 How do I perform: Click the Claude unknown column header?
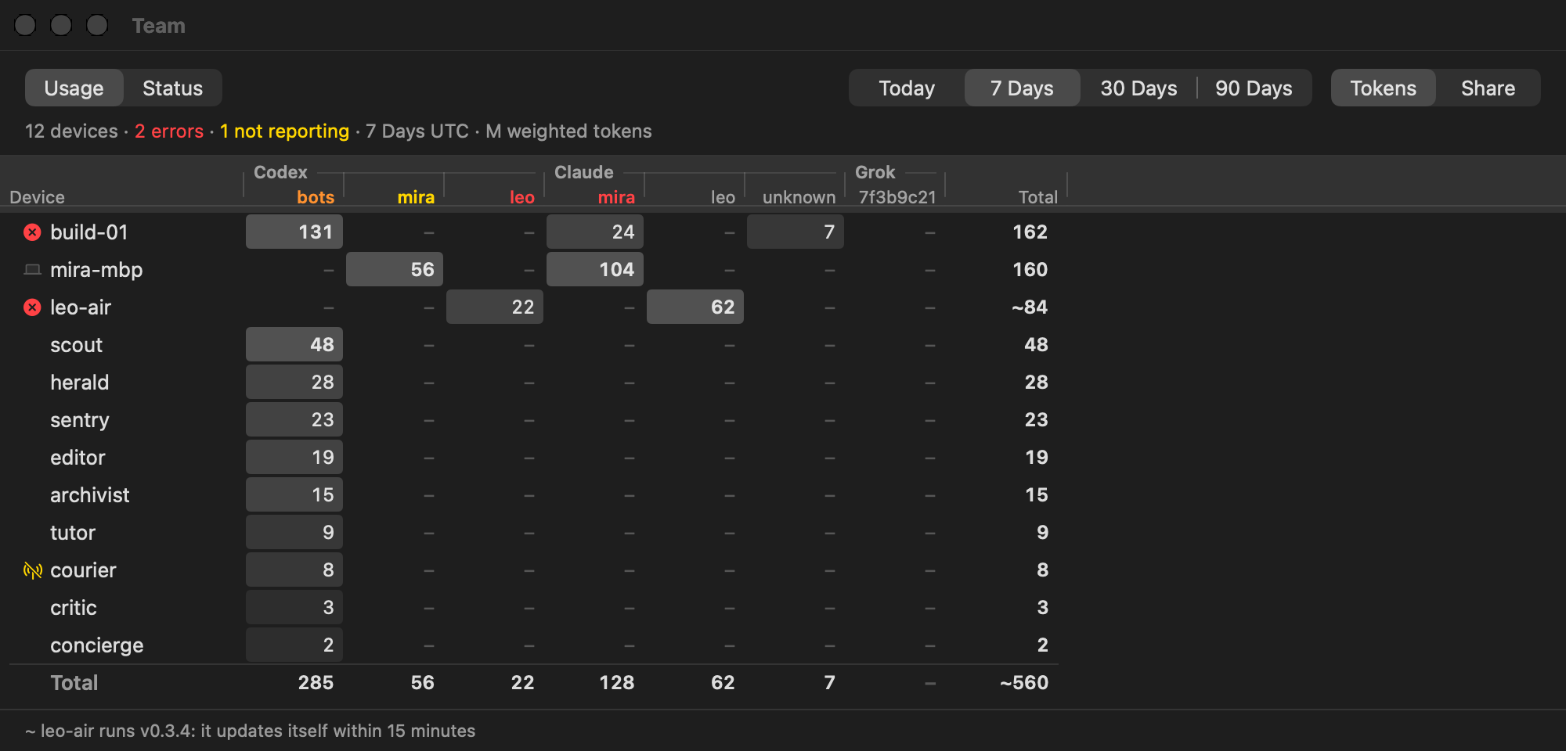tap(799, 197)
